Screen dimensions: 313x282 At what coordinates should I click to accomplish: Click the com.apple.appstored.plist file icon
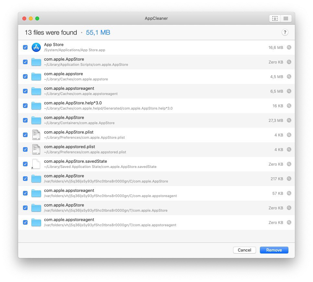[x=36, y=149]
